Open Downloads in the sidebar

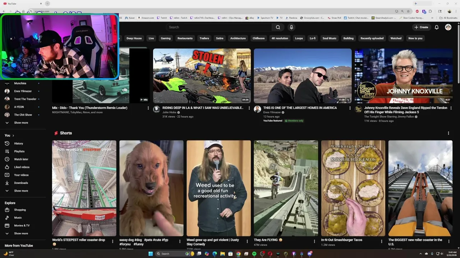(x=22, y=183)
